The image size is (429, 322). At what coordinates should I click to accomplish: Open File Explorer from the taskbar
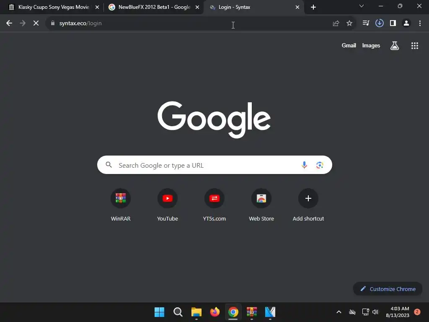coord(196,312)
